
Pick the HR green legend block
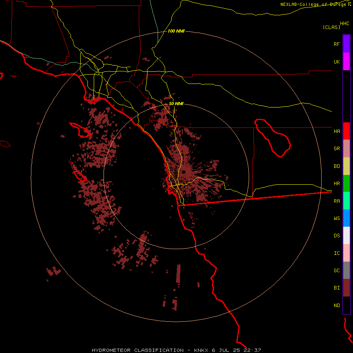click(346, 184)
